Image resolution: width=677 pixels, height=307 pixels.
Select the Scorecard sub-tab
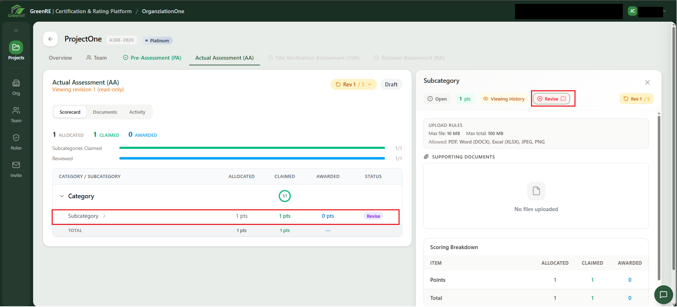point(70,112)
